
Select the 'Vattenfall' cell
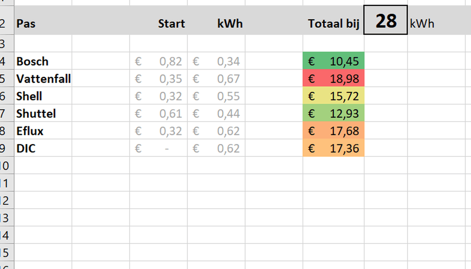(x=43, y=79)
